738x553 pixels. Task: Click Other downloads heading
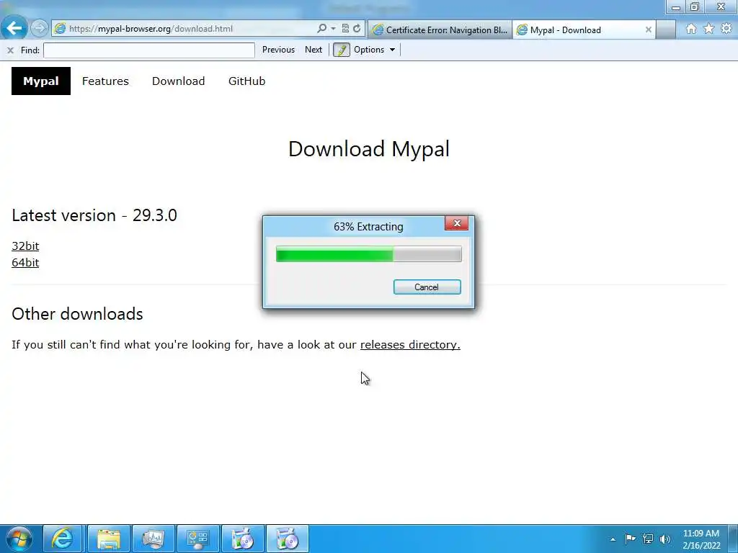(77, 314)
